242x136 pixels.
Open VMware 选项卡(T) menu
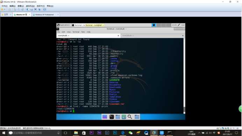pyautogui.click(x=41, y=6)
